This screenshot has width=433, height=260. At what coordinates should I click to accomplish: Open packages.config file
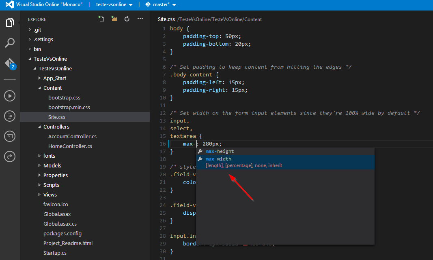coord(62,234)
